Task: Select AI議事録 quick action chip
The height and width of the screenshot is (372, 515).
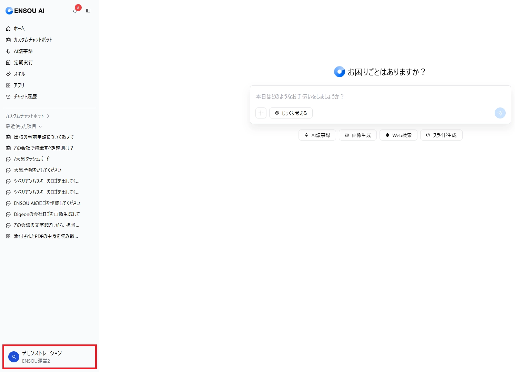Action: [x=317, y=135]
